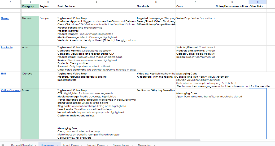Select Shift's Video ad standouts cell
The height and width of the screenshot is (146, 275).
156,80
